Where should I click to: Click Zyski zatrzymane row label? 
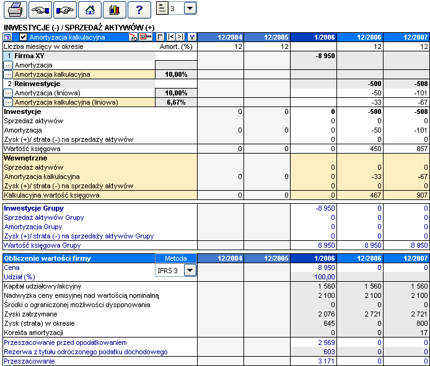30,314
